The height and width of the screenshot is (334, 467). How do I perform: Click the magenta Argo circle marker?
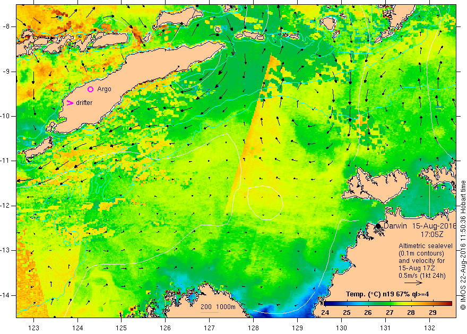(x=91, y=89)
